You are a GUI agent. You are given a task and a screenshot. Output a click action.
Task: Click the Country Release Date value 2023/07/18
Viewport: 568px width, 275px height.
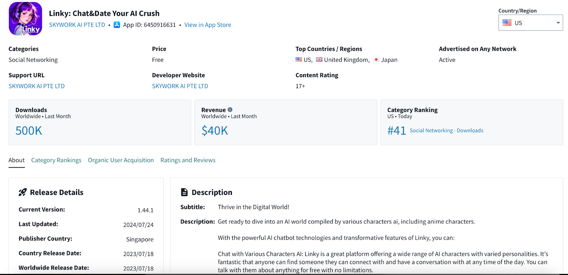click(138, 254)
